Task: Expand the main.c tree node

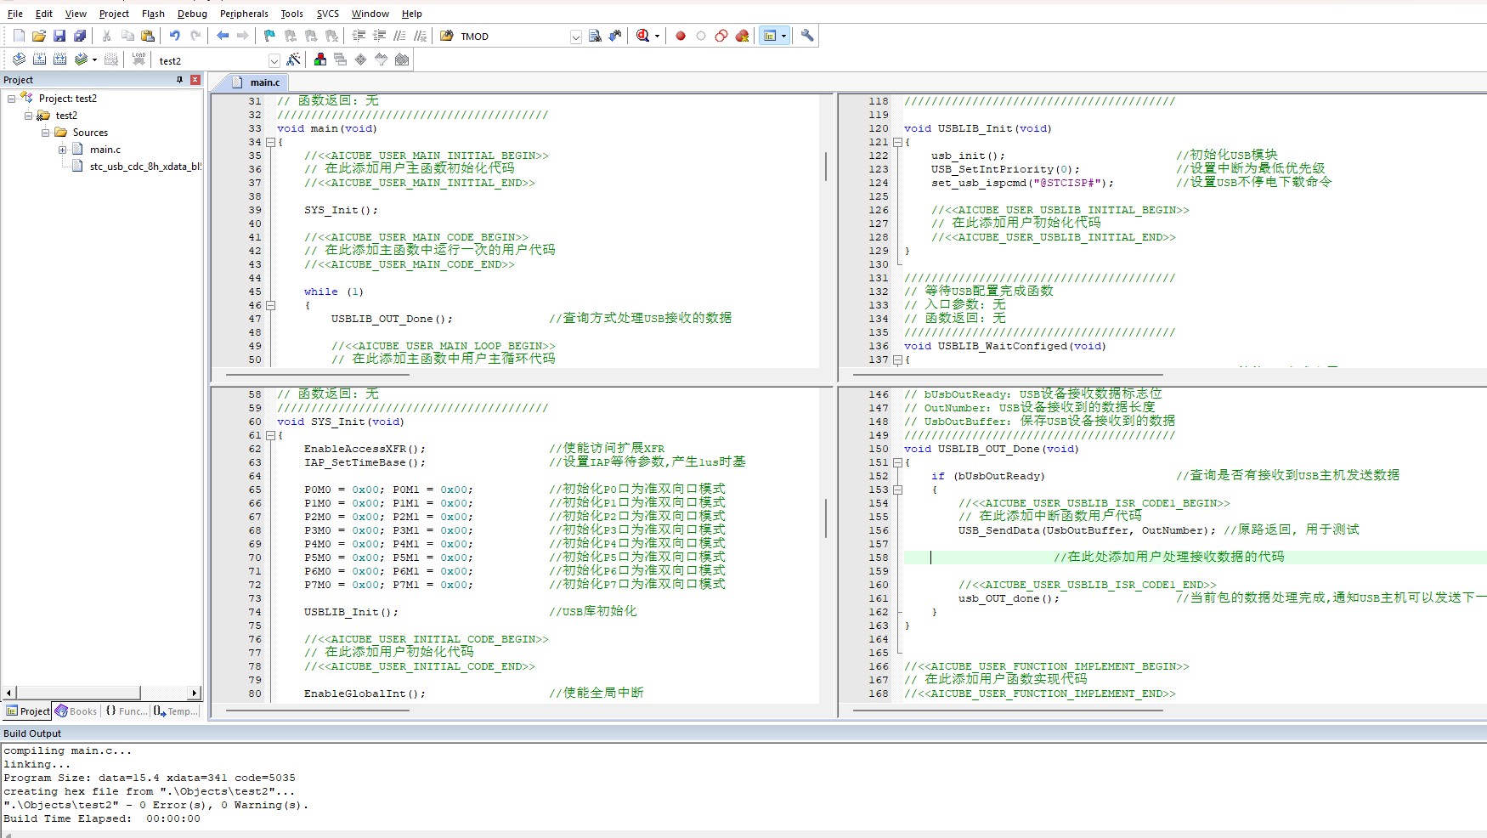Action: tap(62, 150)
